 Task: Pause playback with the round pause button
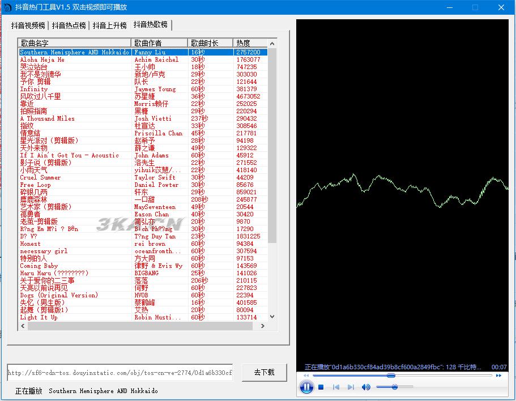(x=306, y=387)
